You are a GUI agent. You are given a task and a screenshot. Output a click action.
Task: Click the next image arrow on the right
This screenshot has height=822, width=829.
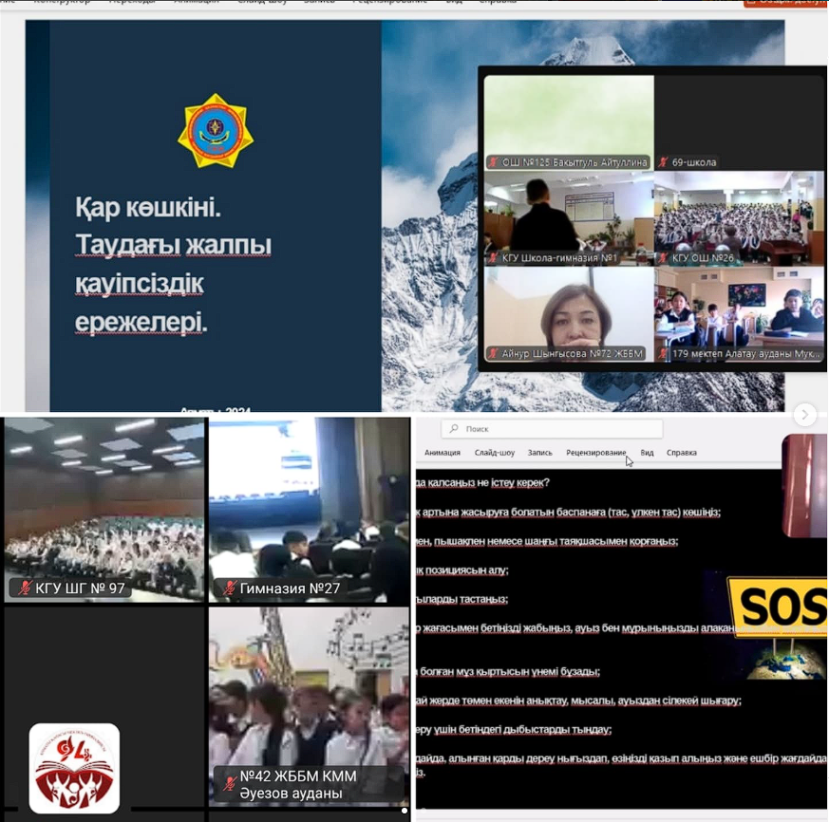(x=804, y=415)
